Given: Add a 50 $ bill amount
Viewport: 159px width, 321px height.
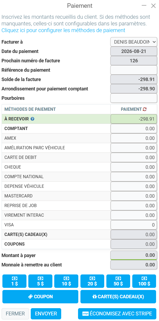Looking at the screenshot, I should coord(118,281).
